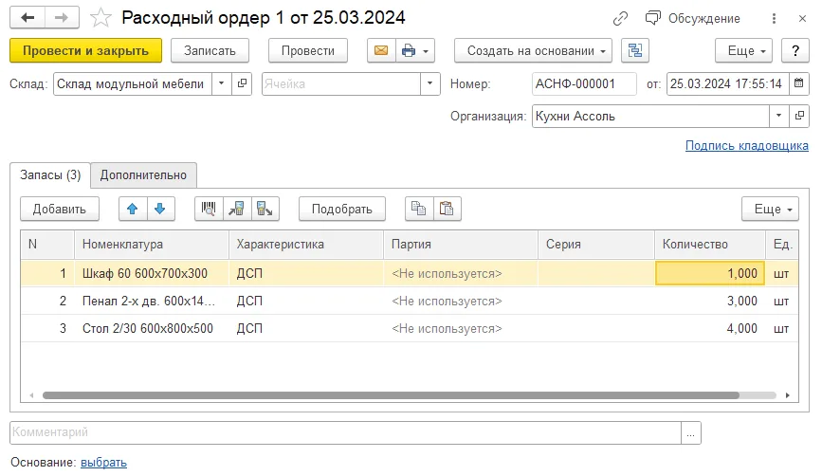Viewport: 822px width, 476px height.
Task: Click the quantity cell 4,000
Action: coord(710,329)
